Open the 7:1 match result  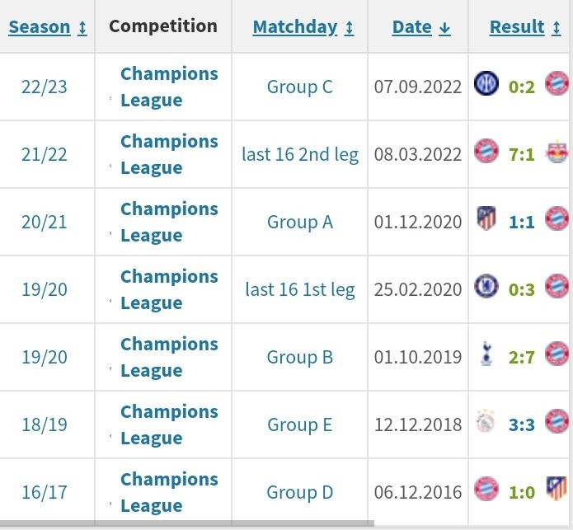(x=520, y=154)
